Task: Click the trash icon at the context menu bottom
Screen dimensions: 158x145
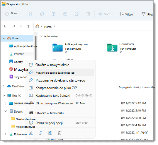Action: pyautogui.click(x=60, y=133)
